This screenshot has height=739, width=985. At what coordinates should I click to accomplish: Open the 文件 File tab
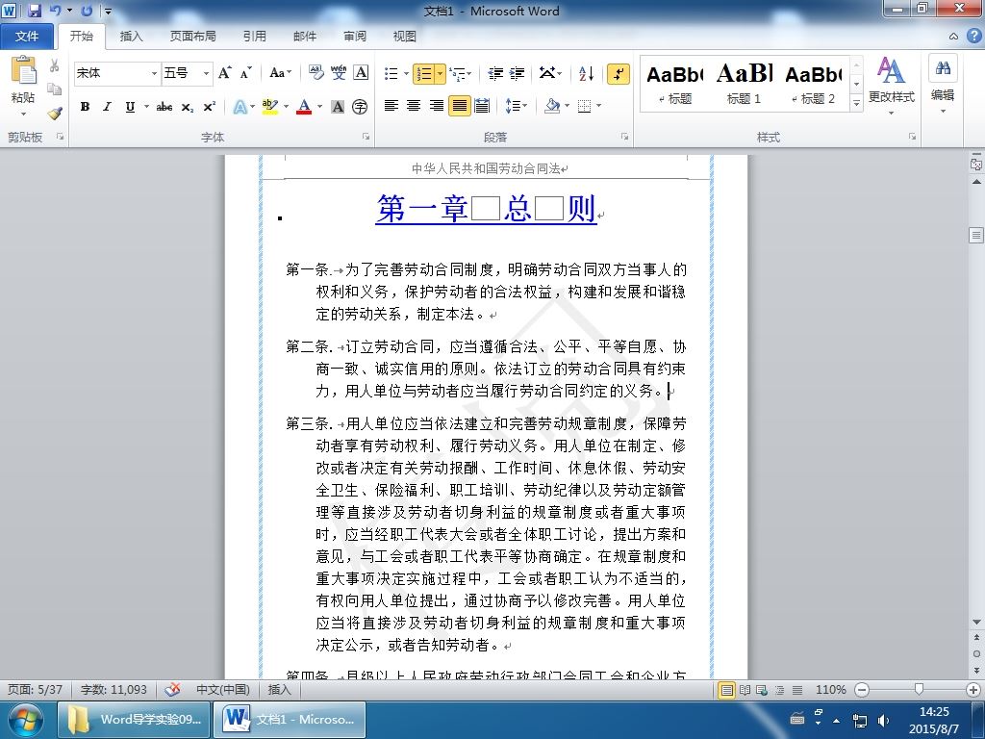click(27, 36)
